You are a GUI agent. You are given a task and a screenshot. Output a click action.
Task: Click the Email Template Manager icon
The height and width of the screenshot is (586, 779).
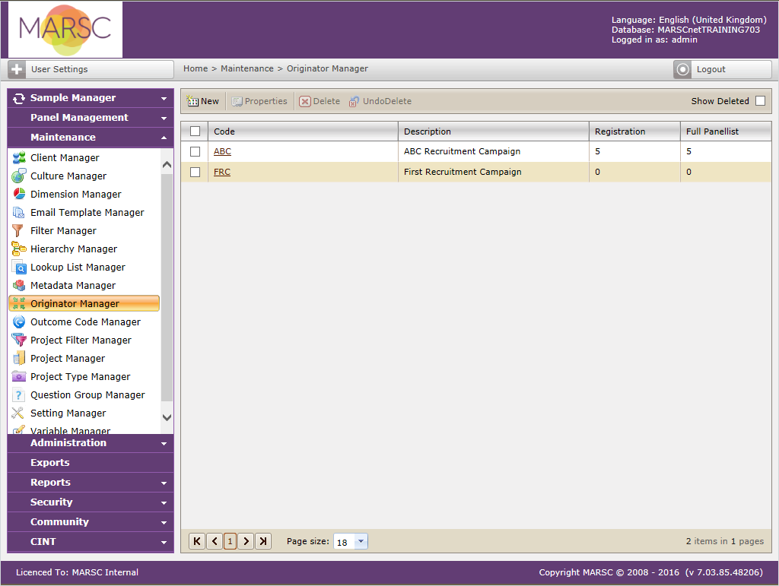(19, 212)
